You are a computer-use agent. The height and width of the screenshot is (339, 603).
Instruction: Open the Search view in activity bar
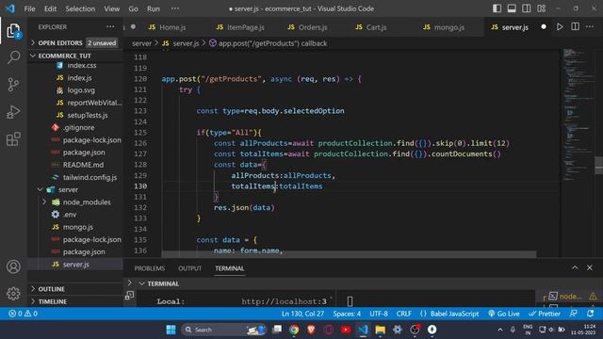click(x=13, y=57)
